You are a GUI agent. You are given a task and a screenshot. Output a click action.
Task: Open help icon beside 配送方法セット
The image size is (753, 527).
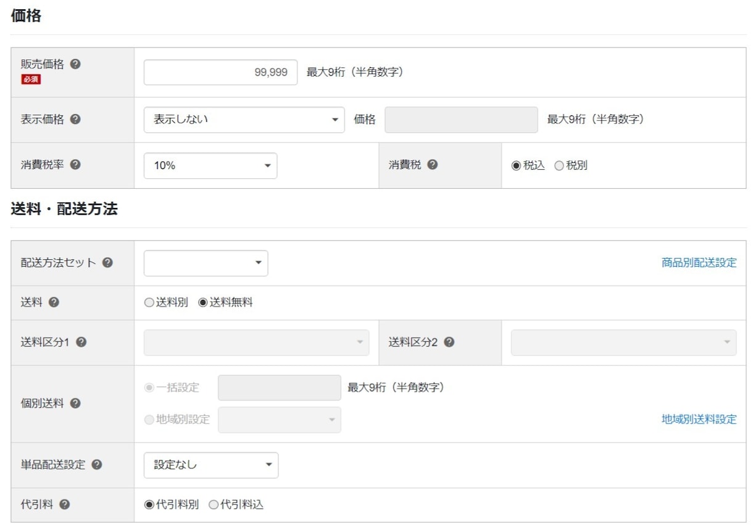[107, 262]
